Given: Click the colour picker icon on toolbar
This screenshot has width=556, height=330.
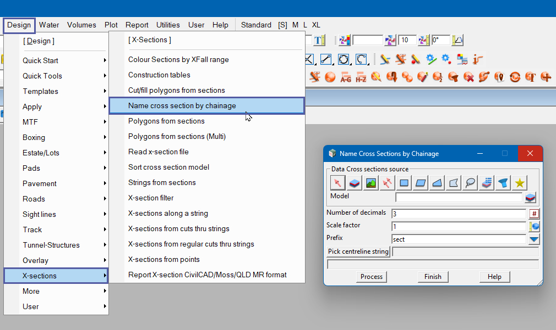Looking at the screenshot, I should (345, 40).
